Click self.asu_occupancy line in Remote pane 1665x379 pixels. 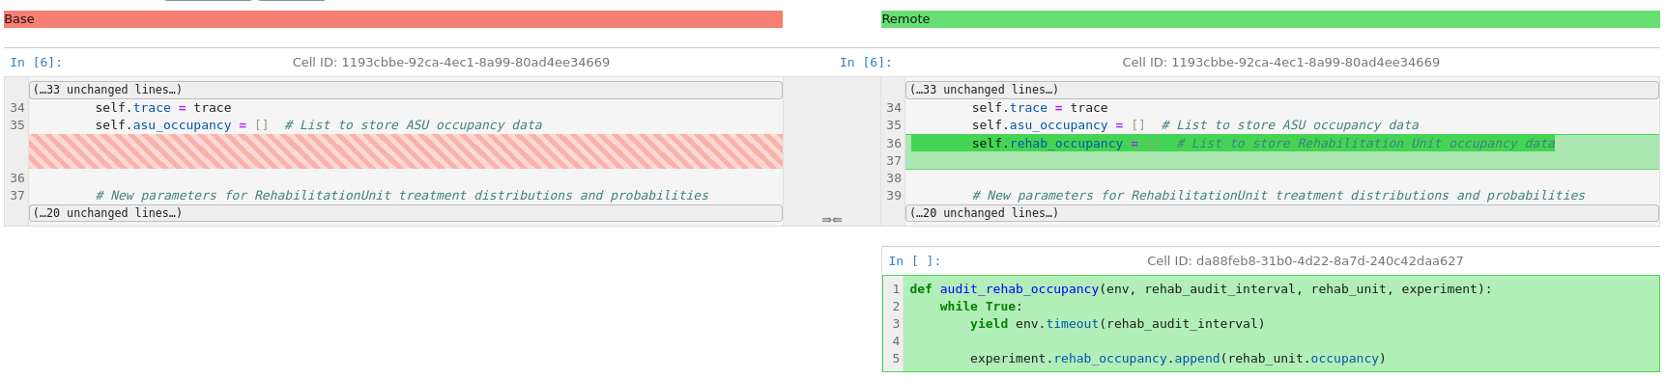point(1195,125)
